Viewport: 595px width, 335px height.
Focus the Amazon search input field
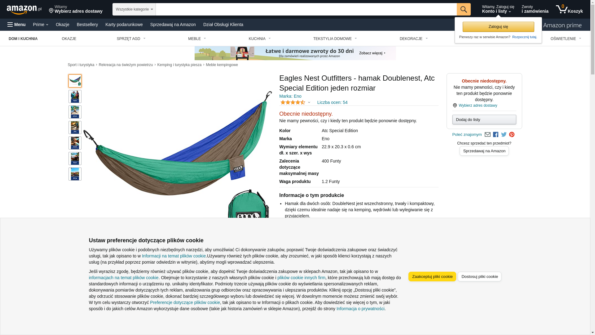(x=306, y=9)
